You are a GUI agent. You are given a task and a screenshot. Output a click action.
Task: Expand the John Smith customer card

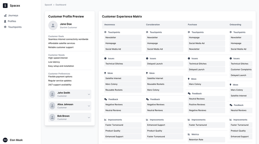click(89, 94)
